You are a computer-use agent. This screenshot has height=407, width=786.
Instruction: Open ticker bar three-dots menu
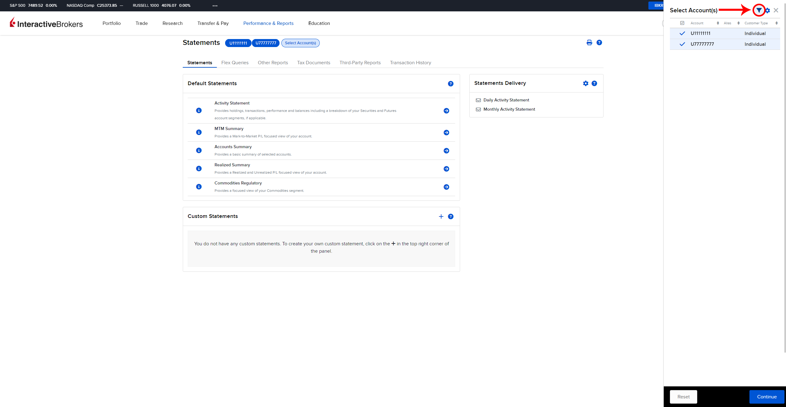tap(215, 6)
